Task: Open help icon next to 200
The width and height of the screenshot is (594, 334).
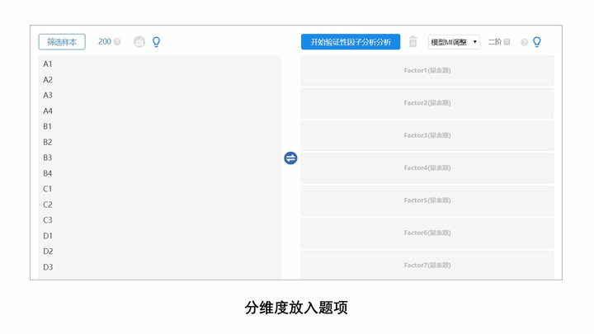Action: click(x=117, y=42)
